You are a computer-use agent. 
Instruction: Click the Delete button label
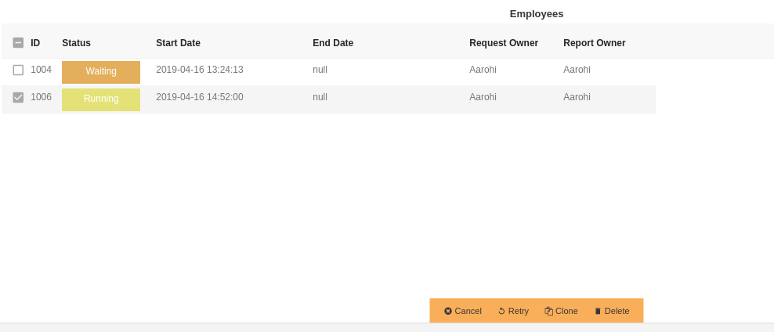[x=617, y=312]
